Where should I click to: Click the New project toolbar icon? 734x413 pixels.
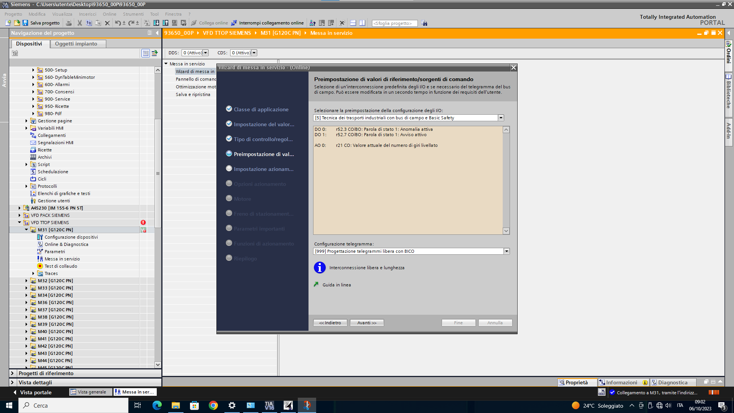pyautogui.click(x=8, y=23)
